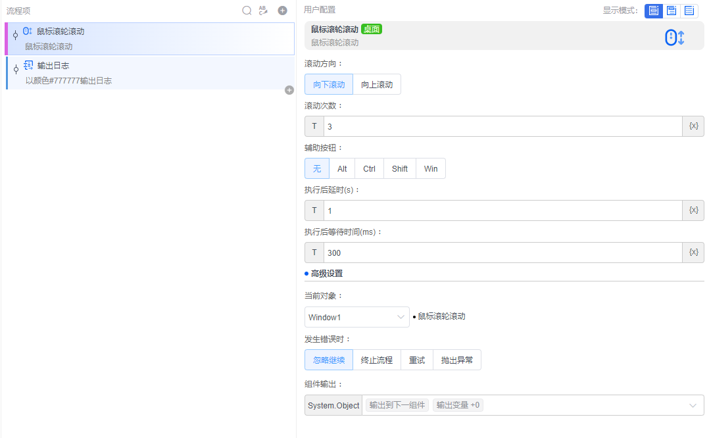The width and height of the screenshot is (709, 438).
Task: Select the third display mode icon
Action: click(689, 11)
